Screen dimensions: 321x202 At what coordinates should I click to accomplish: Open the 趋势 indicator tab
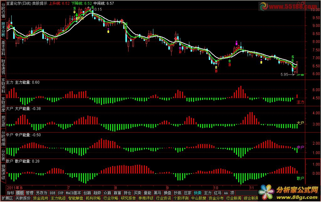[97, 193]
